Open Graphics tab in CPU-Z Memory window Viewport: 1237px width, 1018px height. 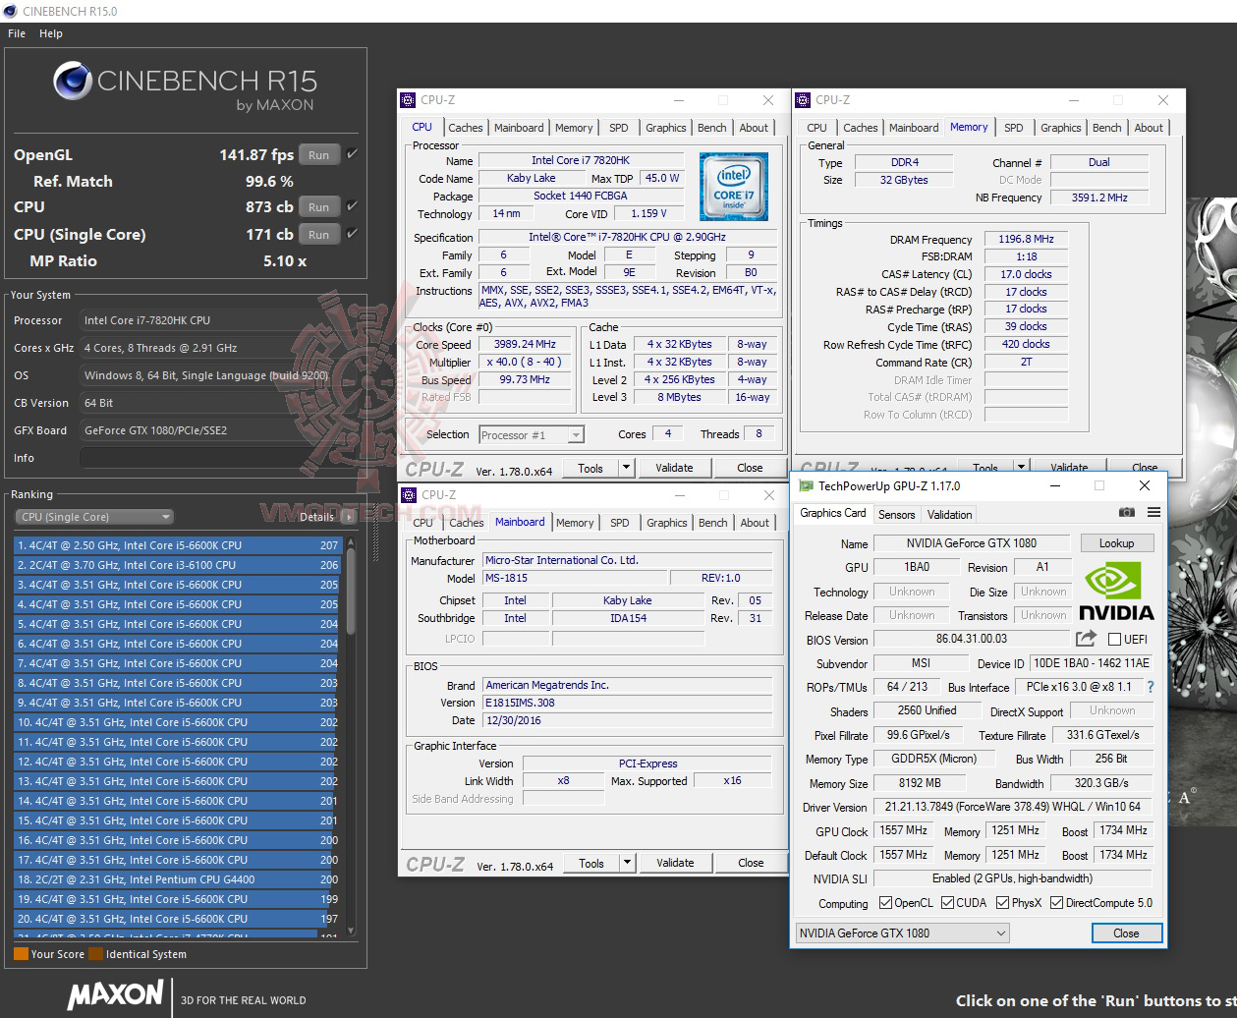point(1061,128)
